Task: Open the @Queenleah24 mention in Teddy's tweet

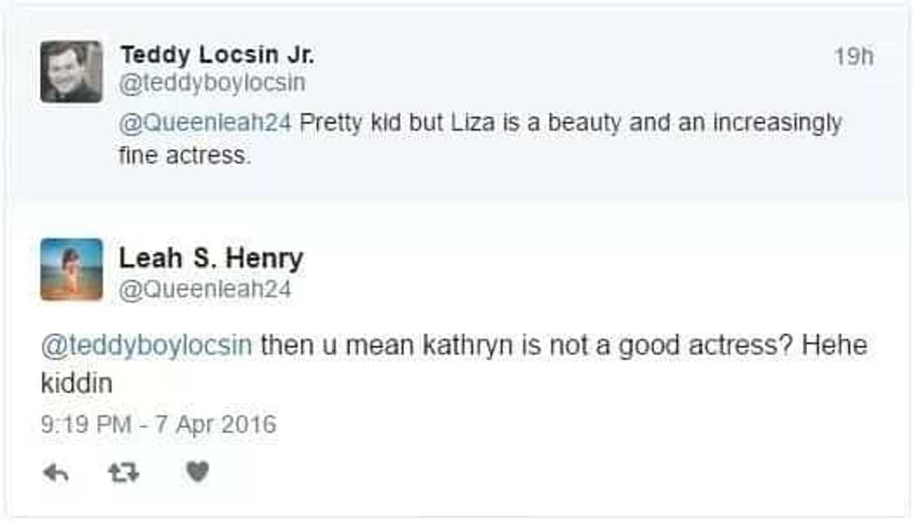Action: click(206, 124)
